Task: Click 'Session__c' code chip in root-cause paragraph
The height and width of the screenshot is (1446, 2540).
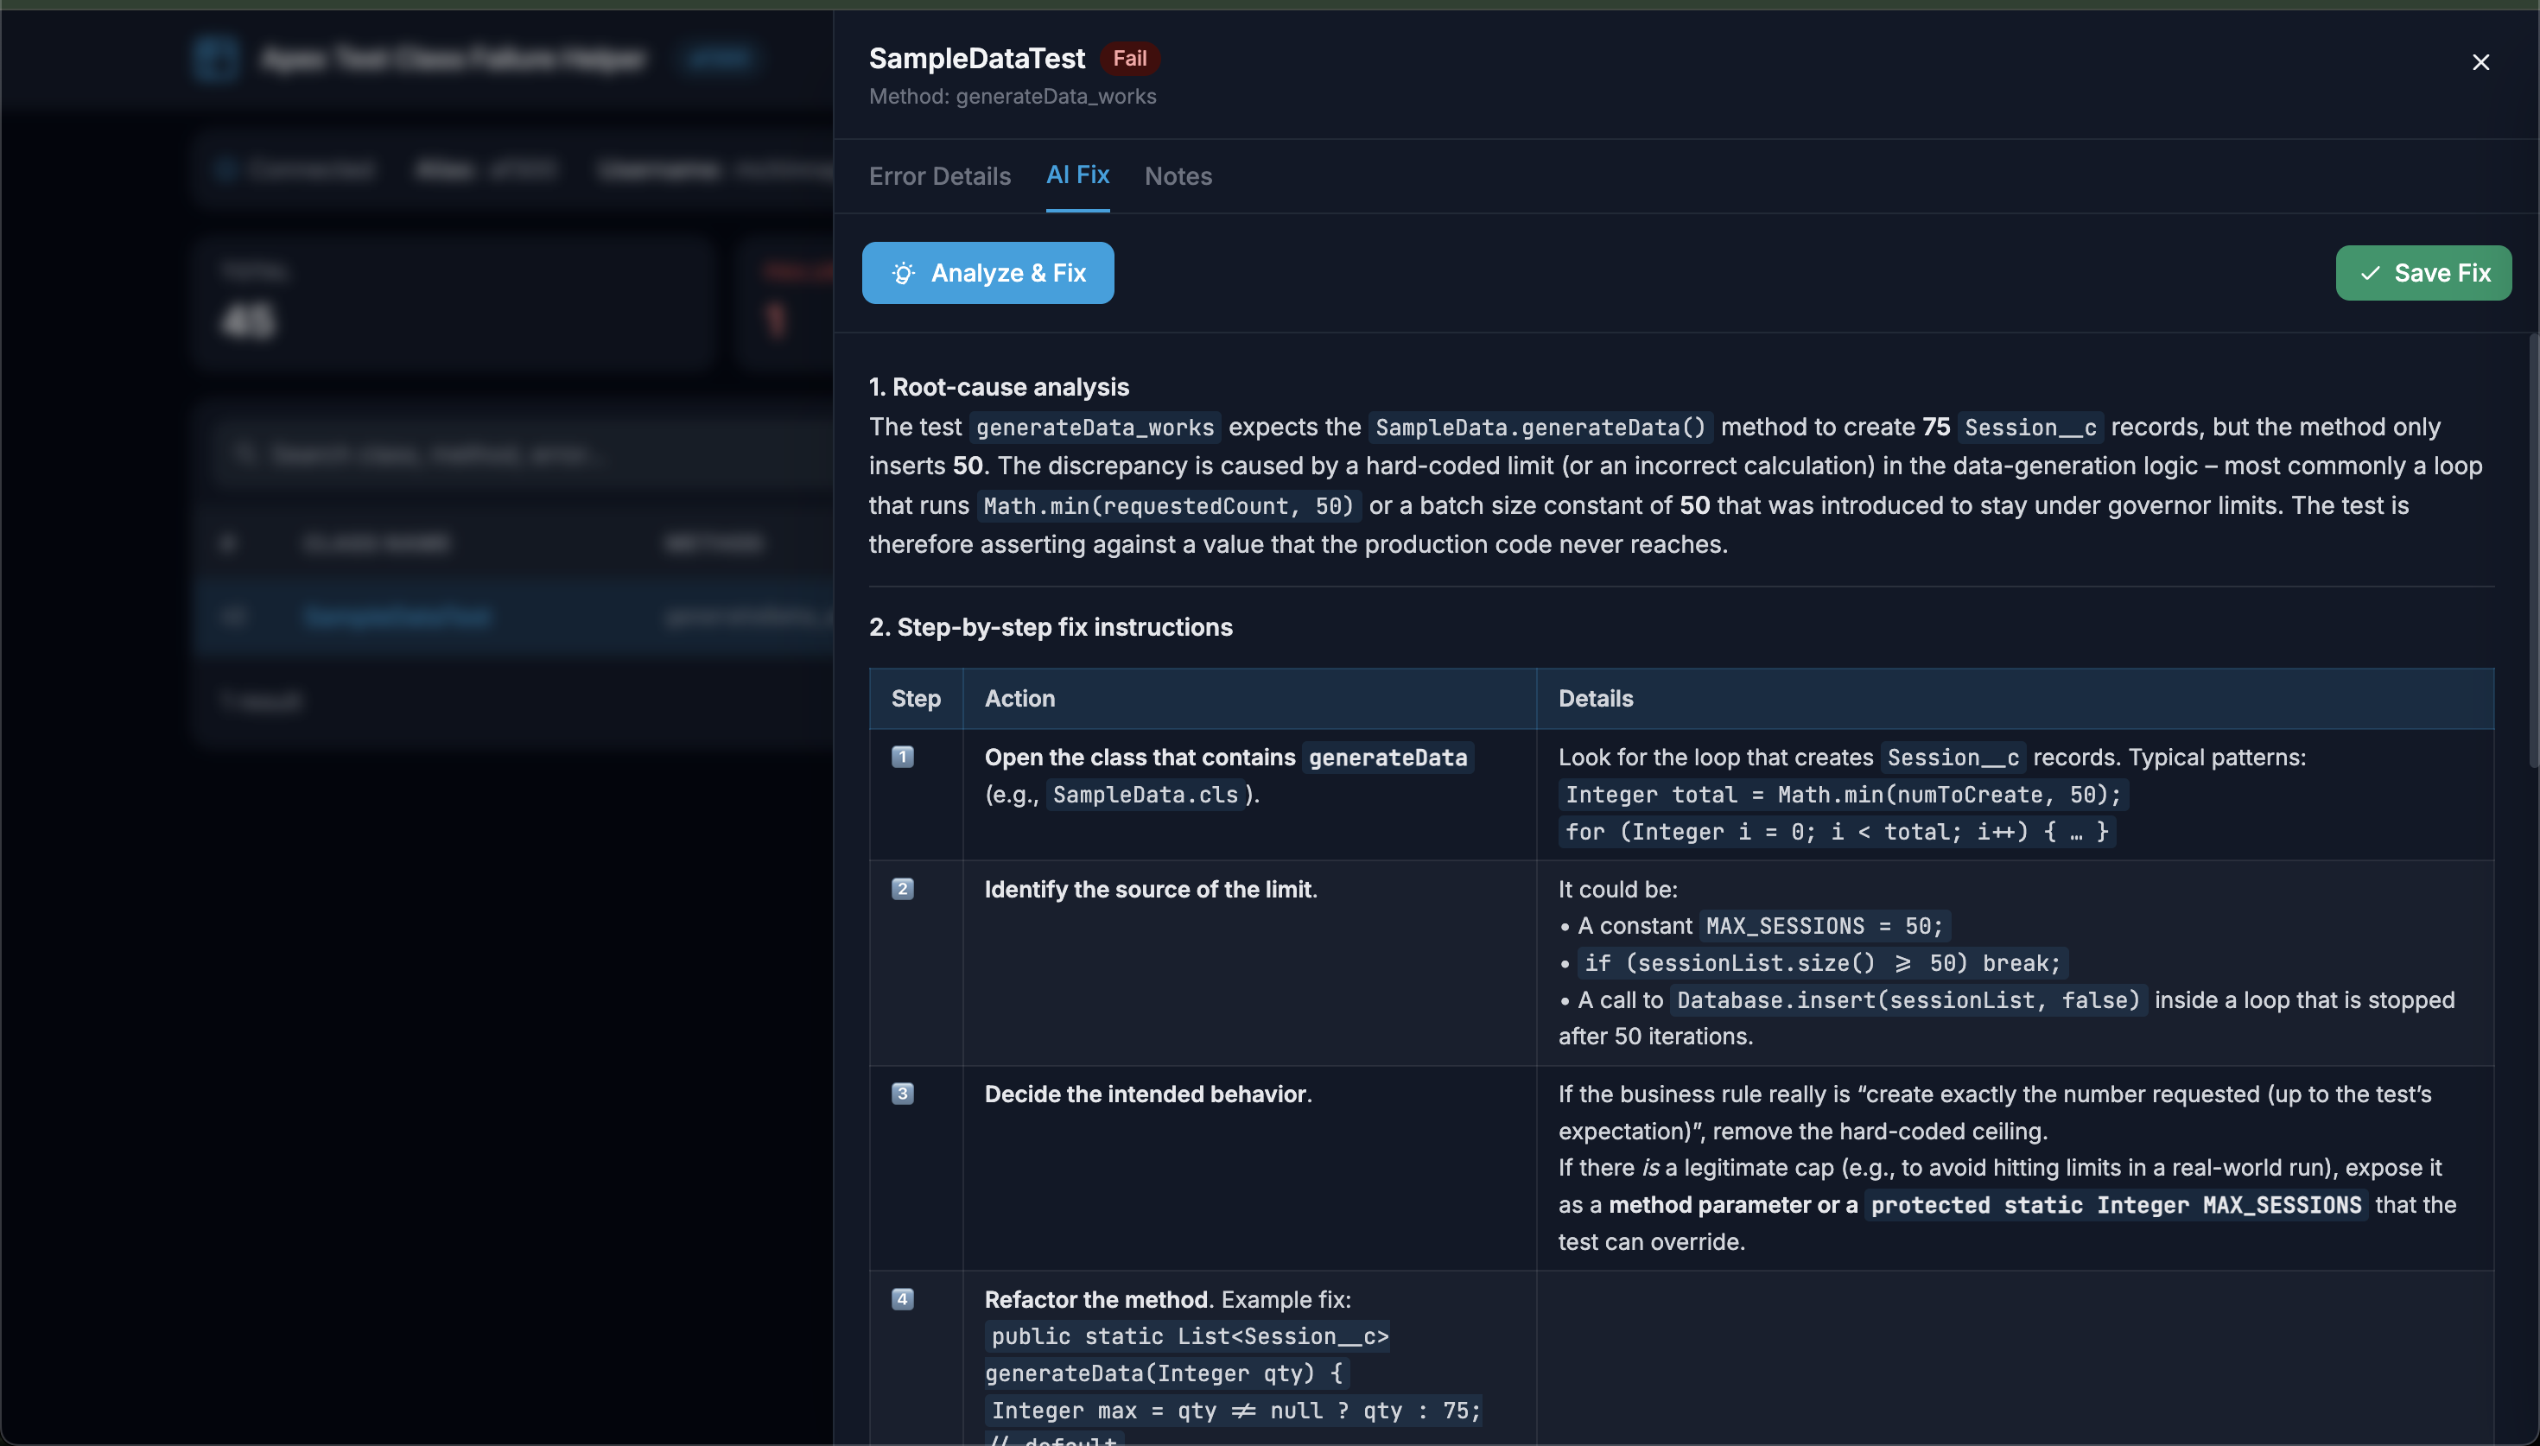Action: pos(2030,427)
